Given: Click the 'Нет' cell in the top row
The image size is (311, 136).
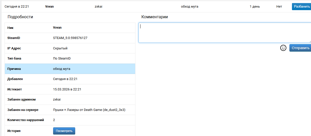Looking at the screenshot, I should (x=279, y=7).
